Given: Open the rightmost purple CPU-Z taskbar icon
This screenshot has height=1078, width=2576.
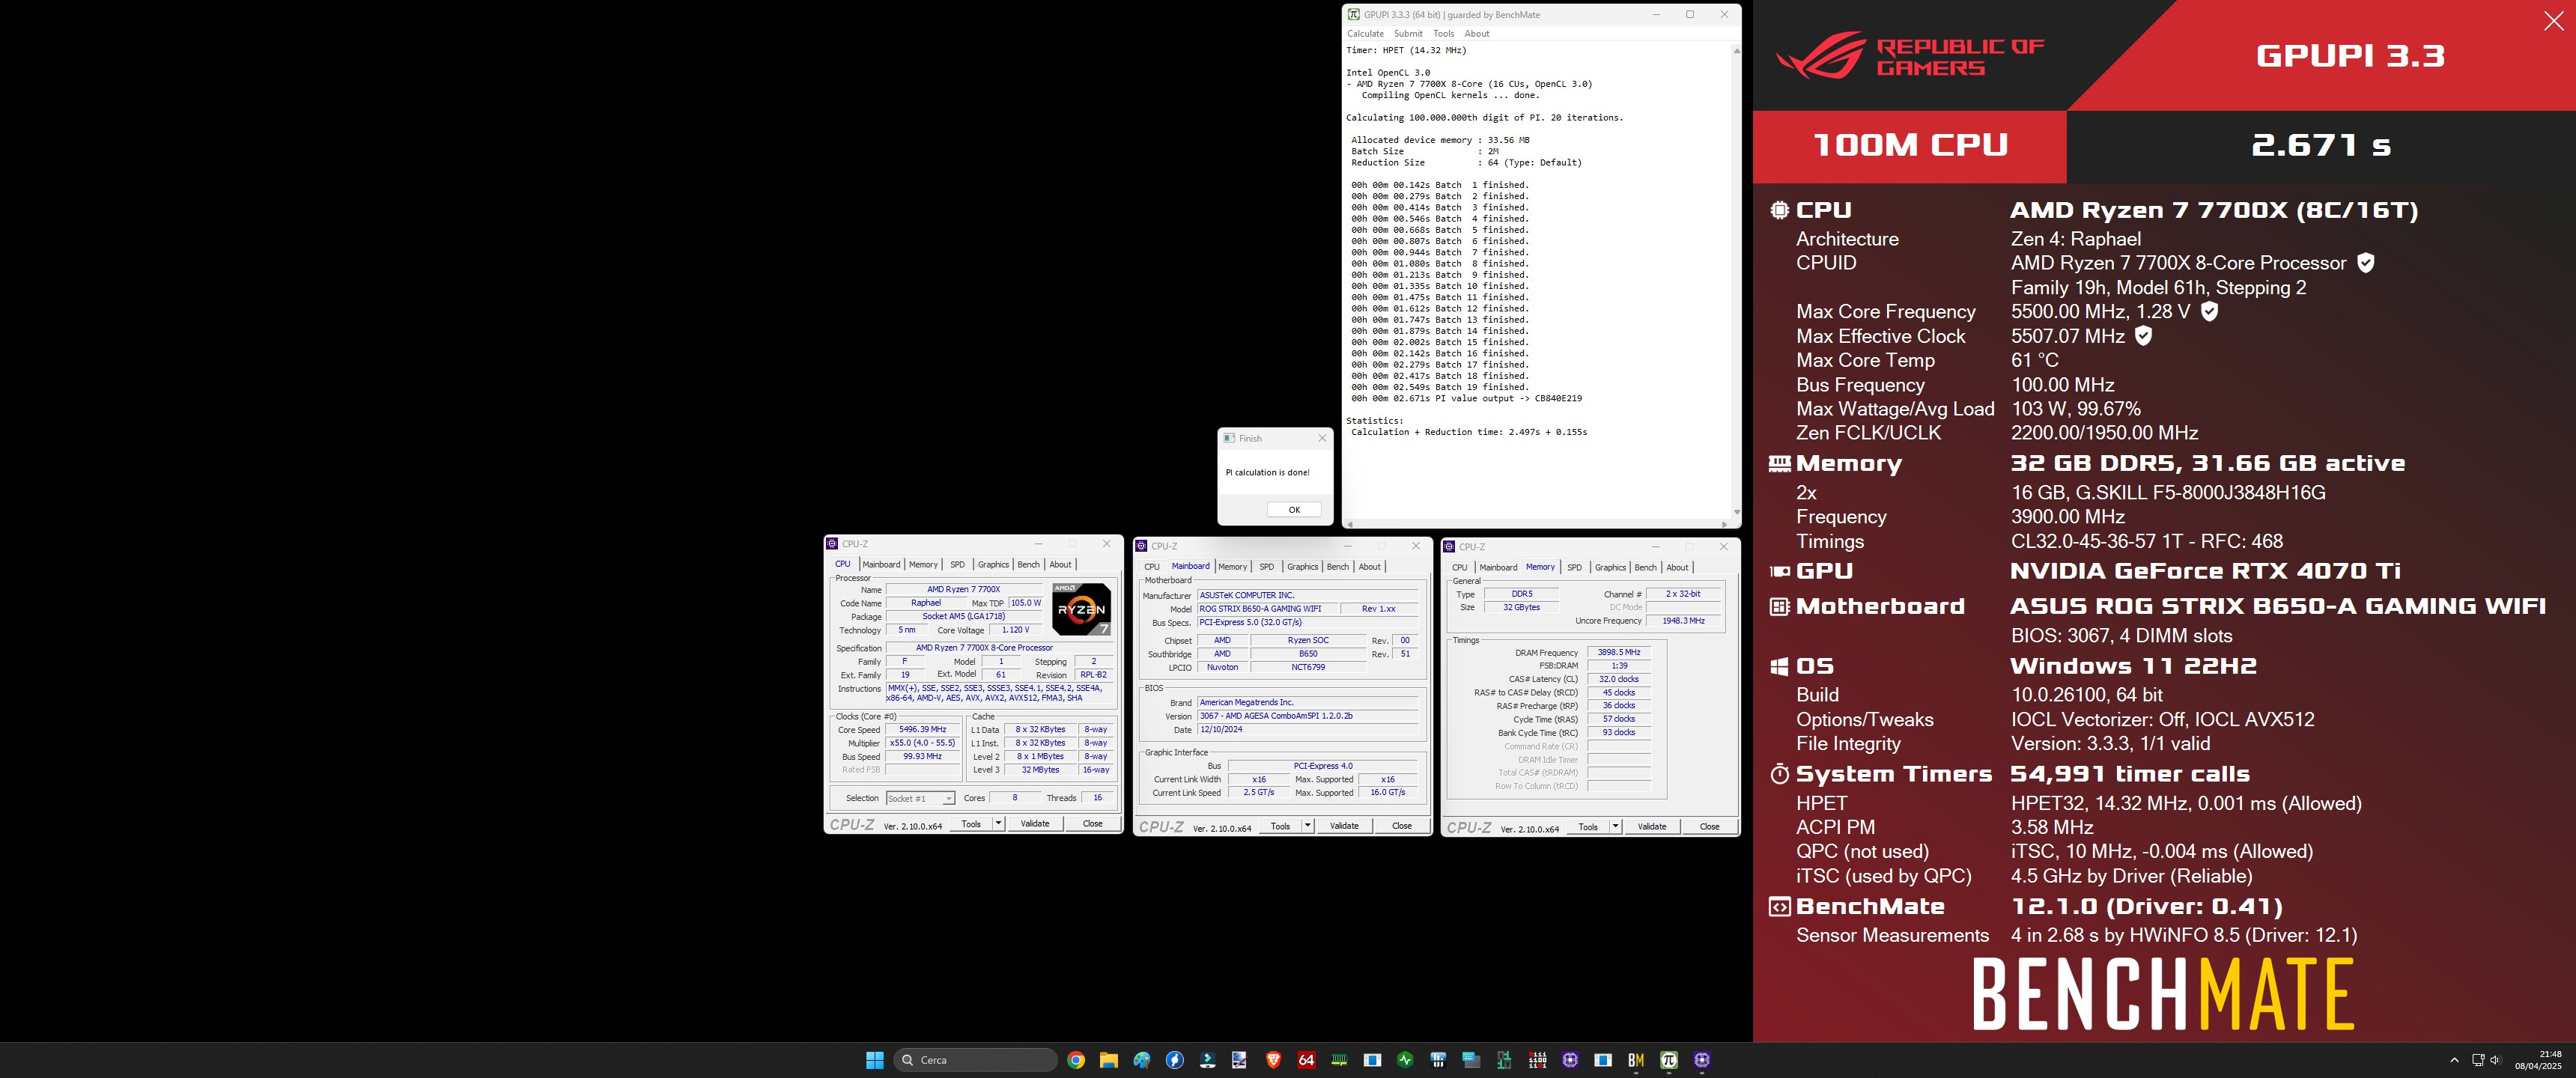Looking at the screenshot, I should coord(1702,1060).
